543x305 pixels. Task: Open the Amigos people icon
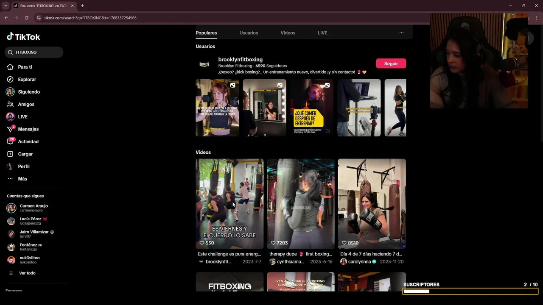[x=10, y=104]
